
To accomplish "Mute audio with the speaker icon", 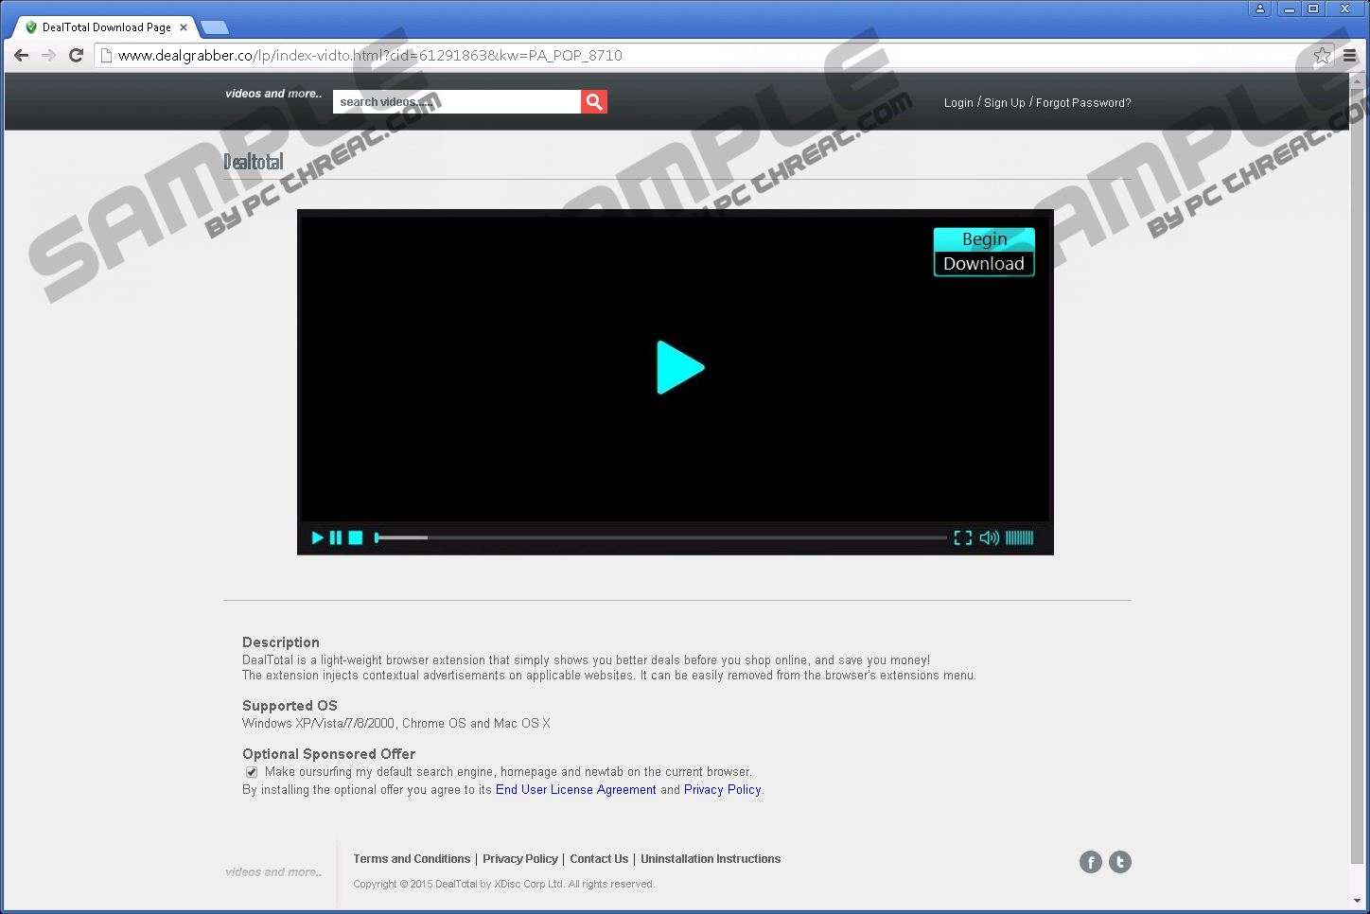I will 989,537.
